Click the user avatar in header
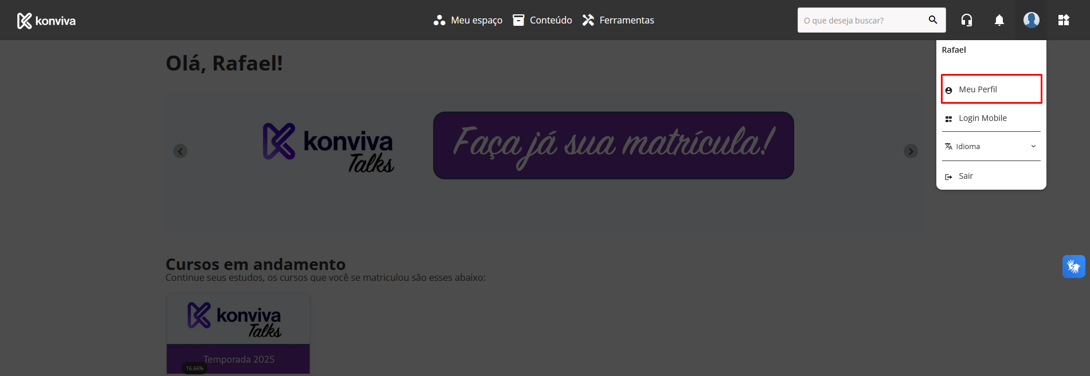 click(x=1032, y=20)
